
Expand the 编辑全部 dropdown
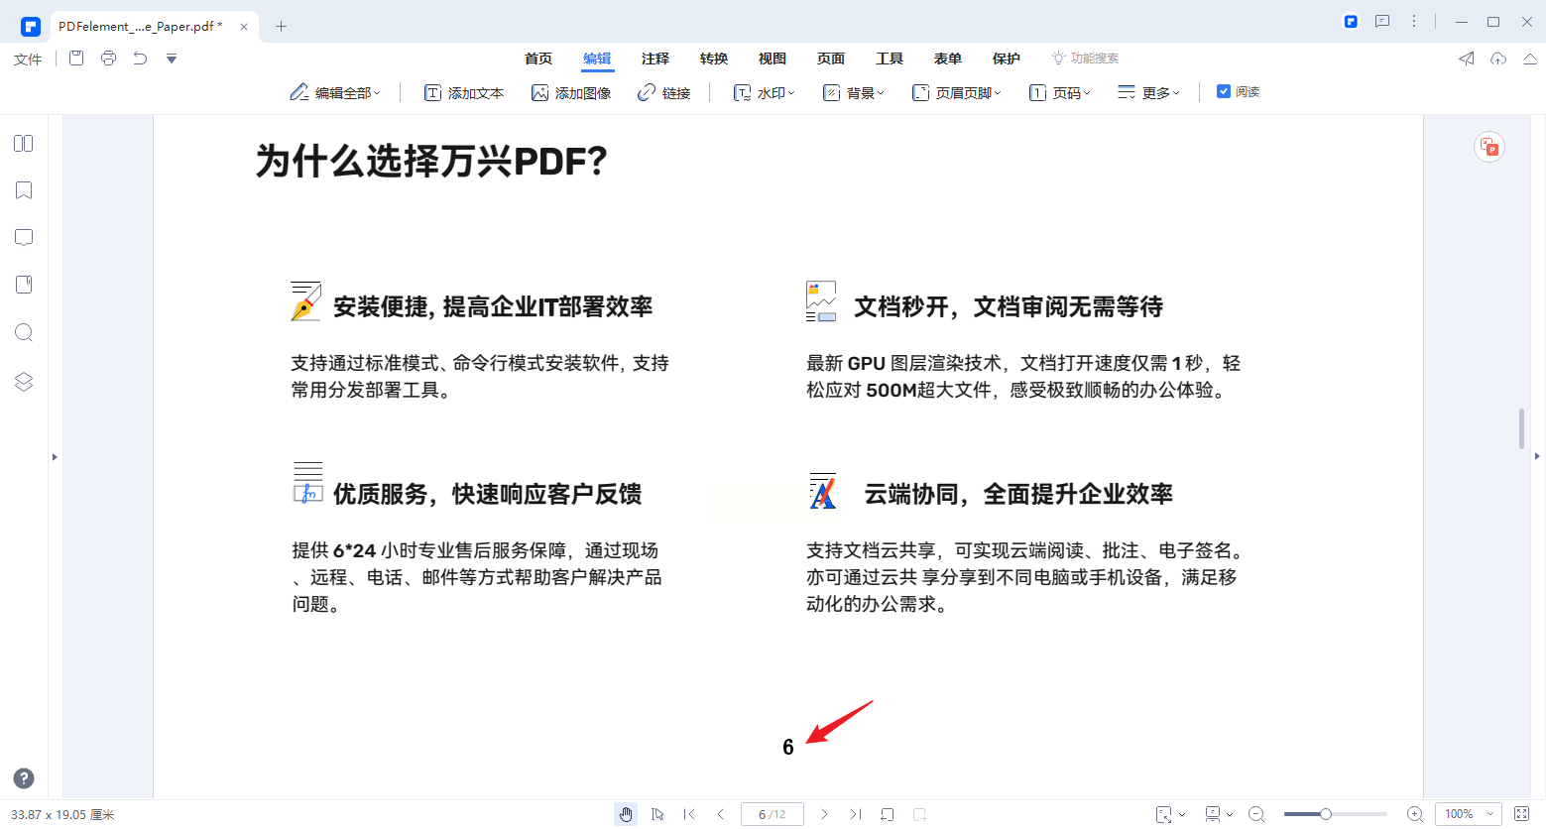coord(335,92)
